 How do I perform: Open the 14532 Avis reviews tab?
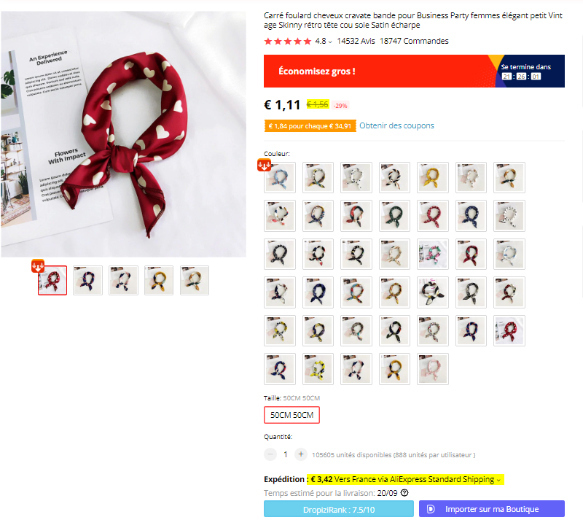click(356, 41)
